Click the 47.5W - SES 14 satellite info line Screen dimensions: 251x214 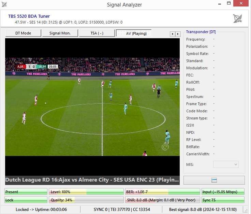69,22
